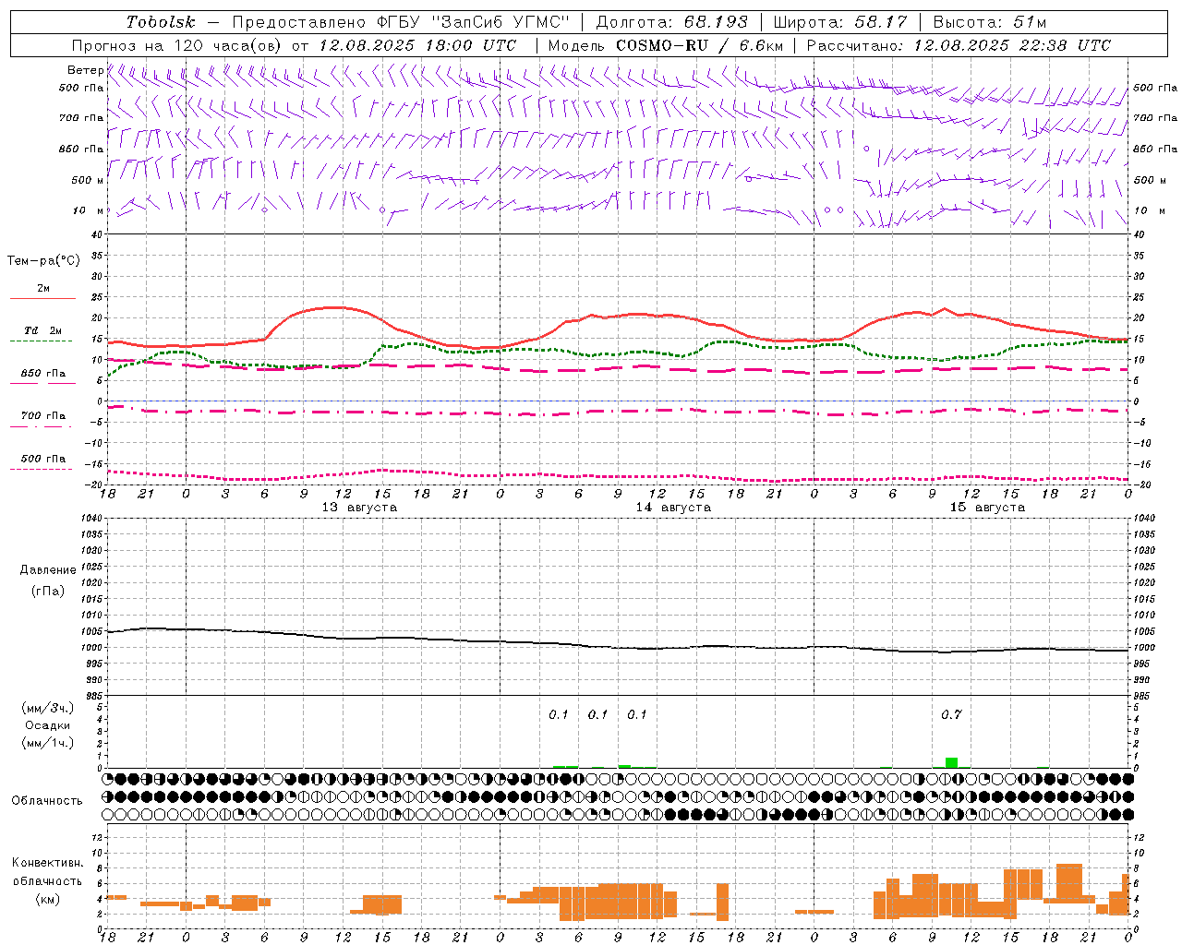Click the 'Предоставлено ФГБУ "ЗапСиб УГМС"' provider text

pos(401,22)
